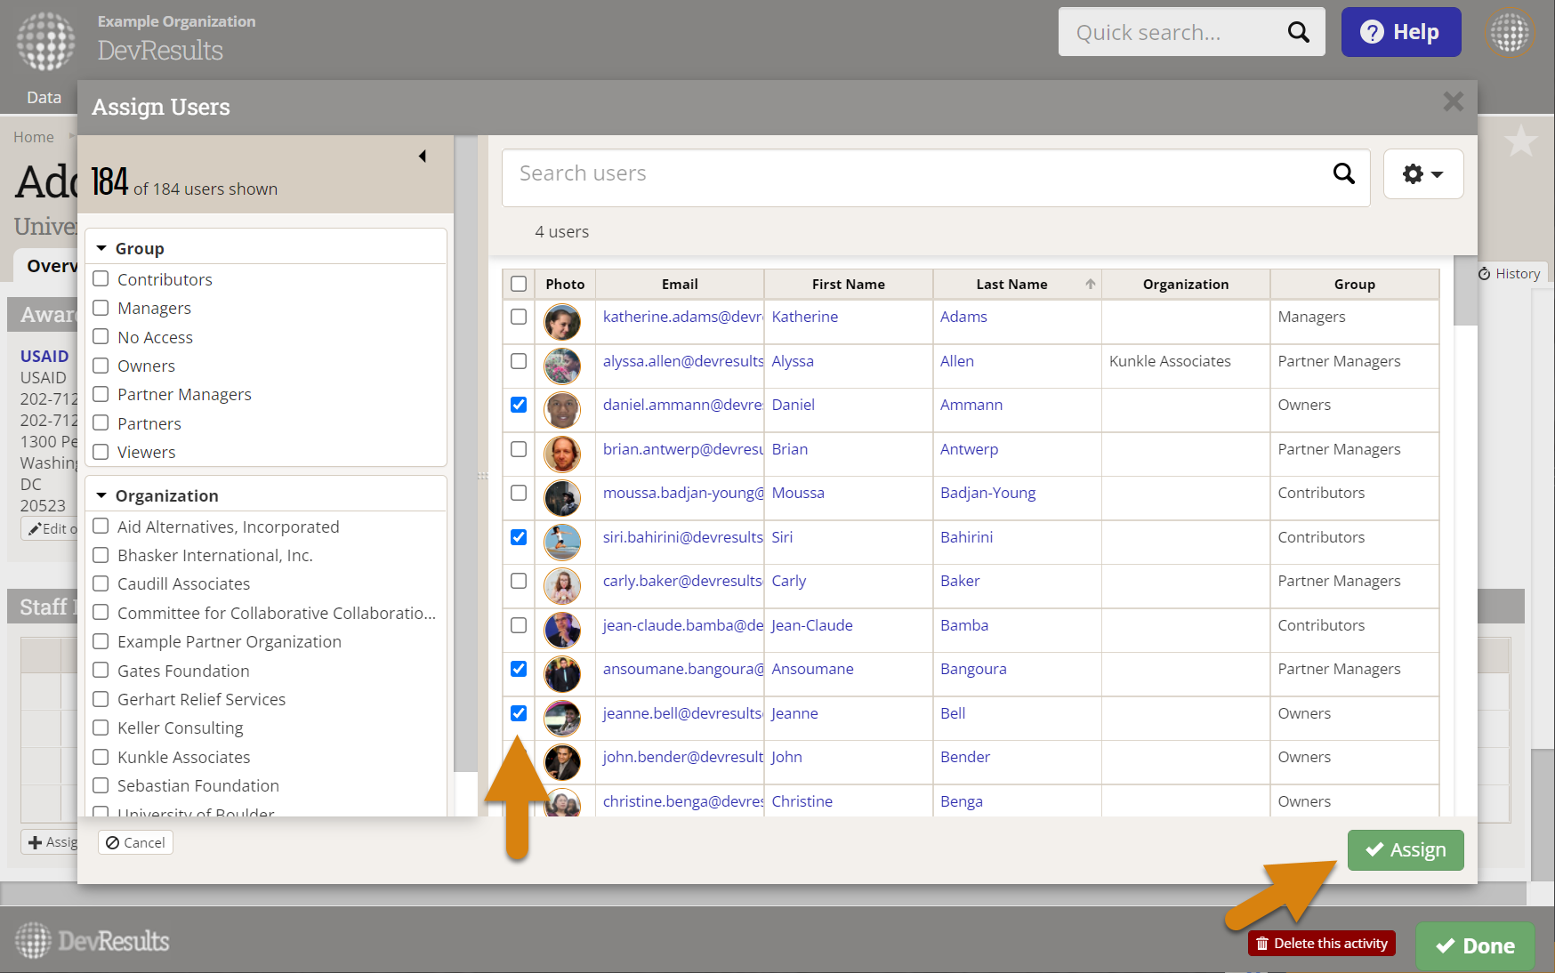Open Siri Bahirini's profile photo
This screenshot has height=973, width=1555.
click(562, 542)
